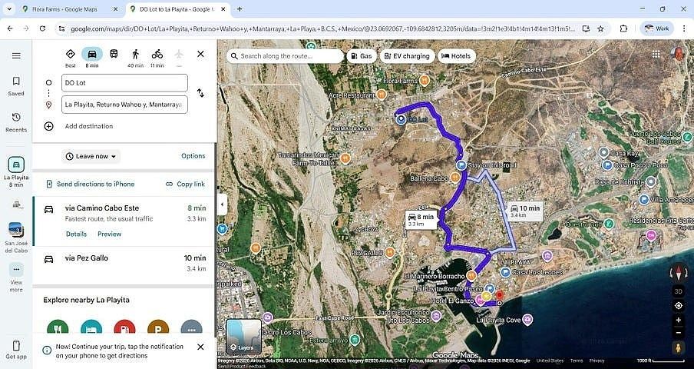This screenshot has height=369, width=694.
Task: Switch to DO Lot to La Playita tab
Action: pyautogui.click(x=178, y=9)
